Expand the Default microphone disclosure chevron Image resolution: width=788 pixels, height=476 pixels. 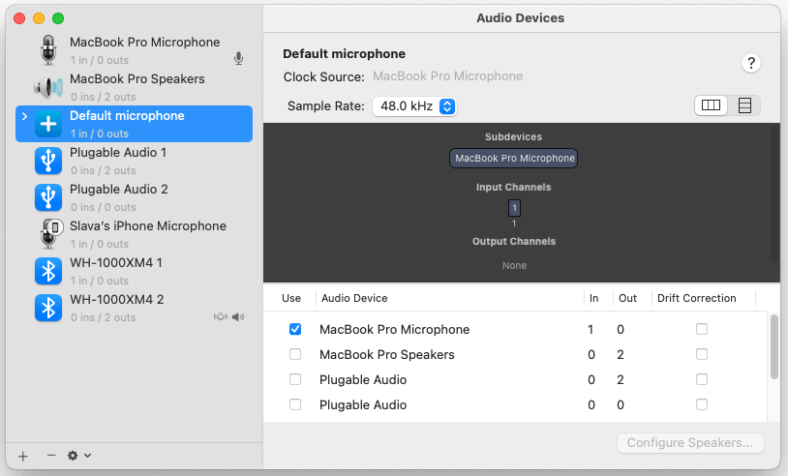(x=24, y=116)
